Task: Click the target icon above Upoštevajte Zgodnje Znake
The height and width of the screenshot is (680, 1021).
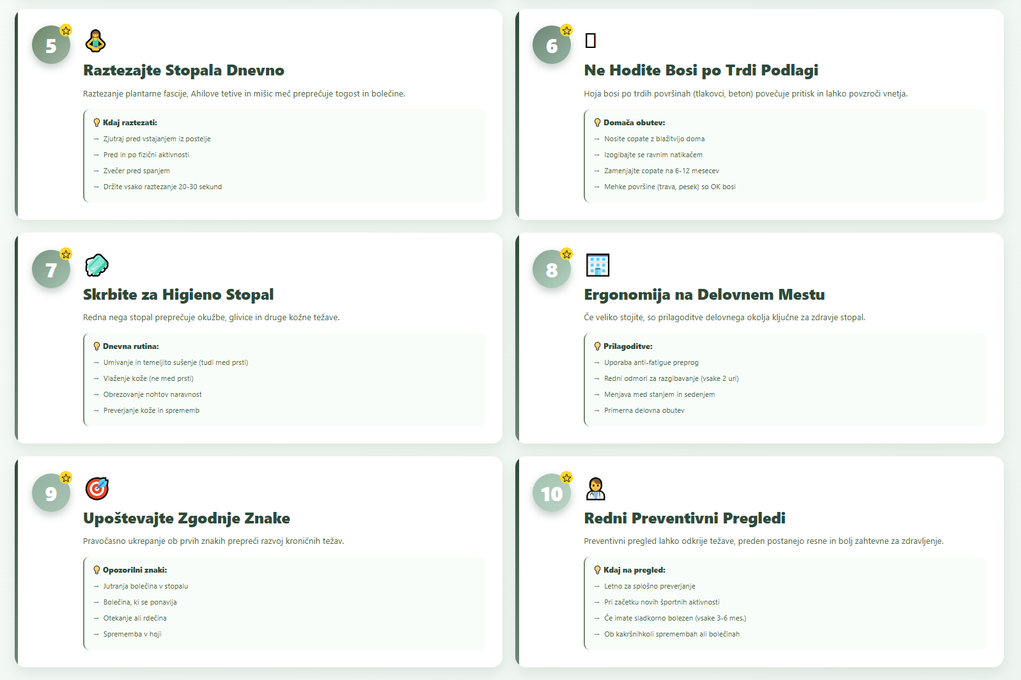Action: point(97,488)
